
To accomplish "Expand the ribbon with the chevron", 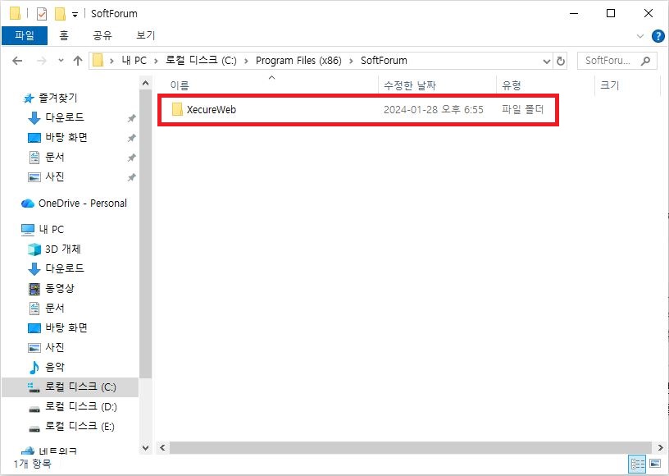I will pyautogui.click(x=640, y=36).
